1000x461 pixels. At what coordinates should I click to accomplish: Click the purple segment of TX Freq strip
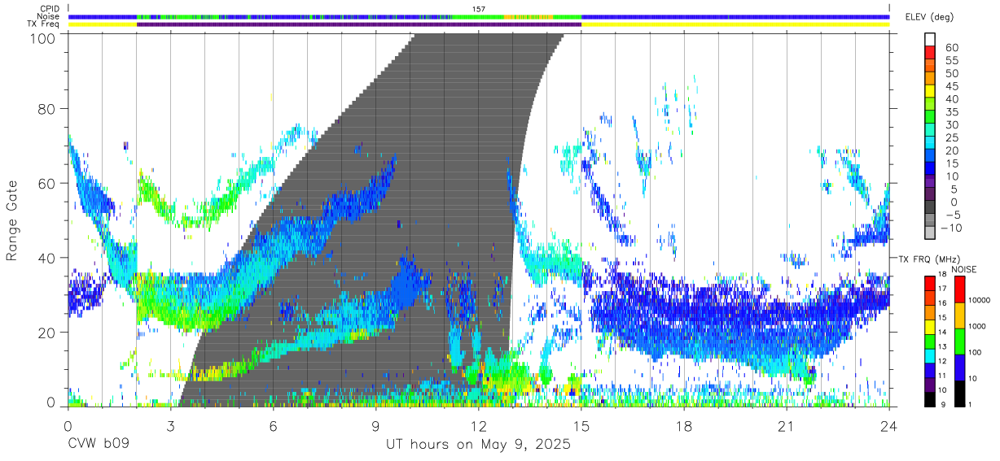pyautogui.click(x=359, y=24)
